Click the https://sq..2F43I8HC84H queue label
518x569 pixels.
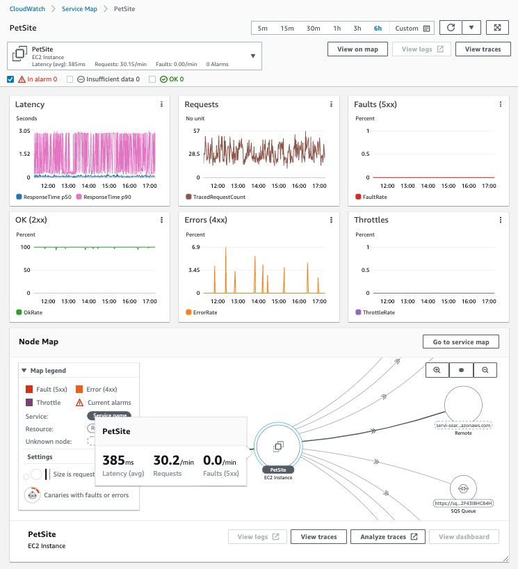tap(463, 503)
